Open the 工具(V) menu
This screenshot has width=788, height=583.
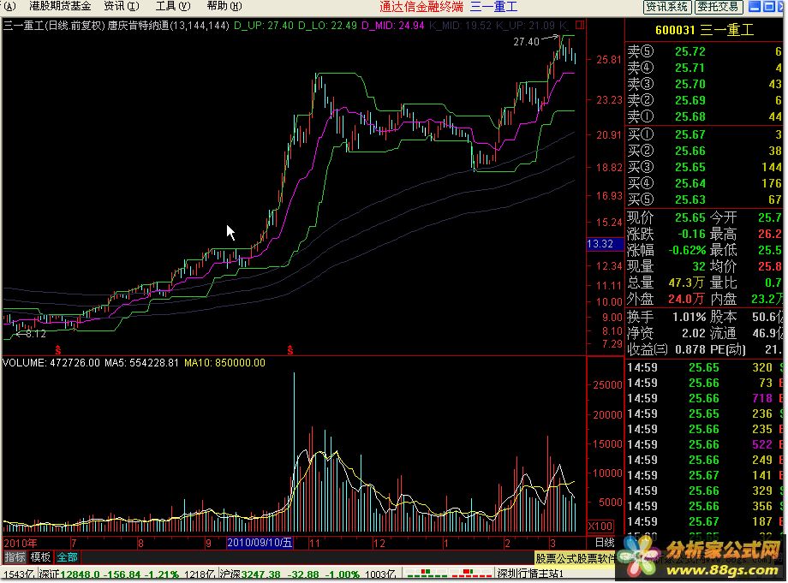coord(173,7)
